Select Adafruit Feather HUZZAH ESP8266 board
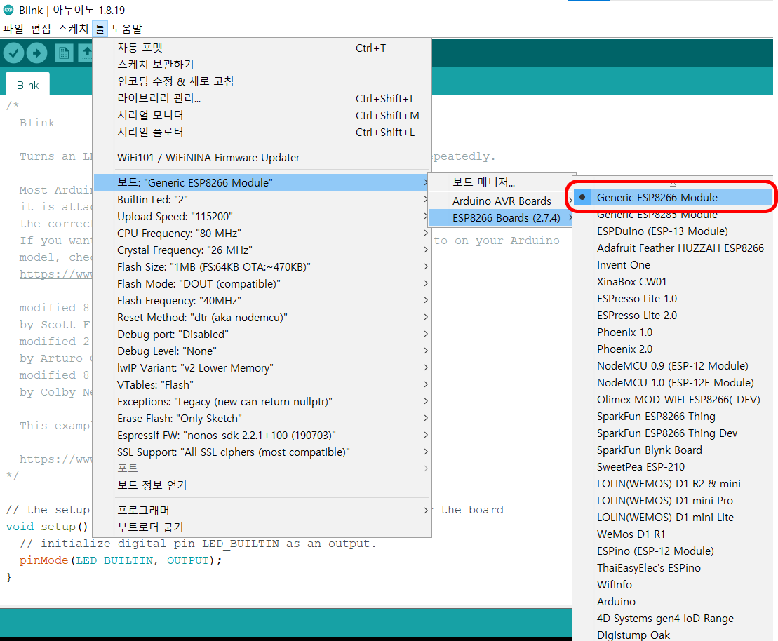Image resolution: width=778 pixels, height=641 pixels. point(673,248)
